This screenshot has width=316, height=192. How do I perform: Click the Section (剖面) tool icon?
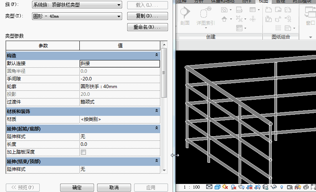tap(185, 14)
